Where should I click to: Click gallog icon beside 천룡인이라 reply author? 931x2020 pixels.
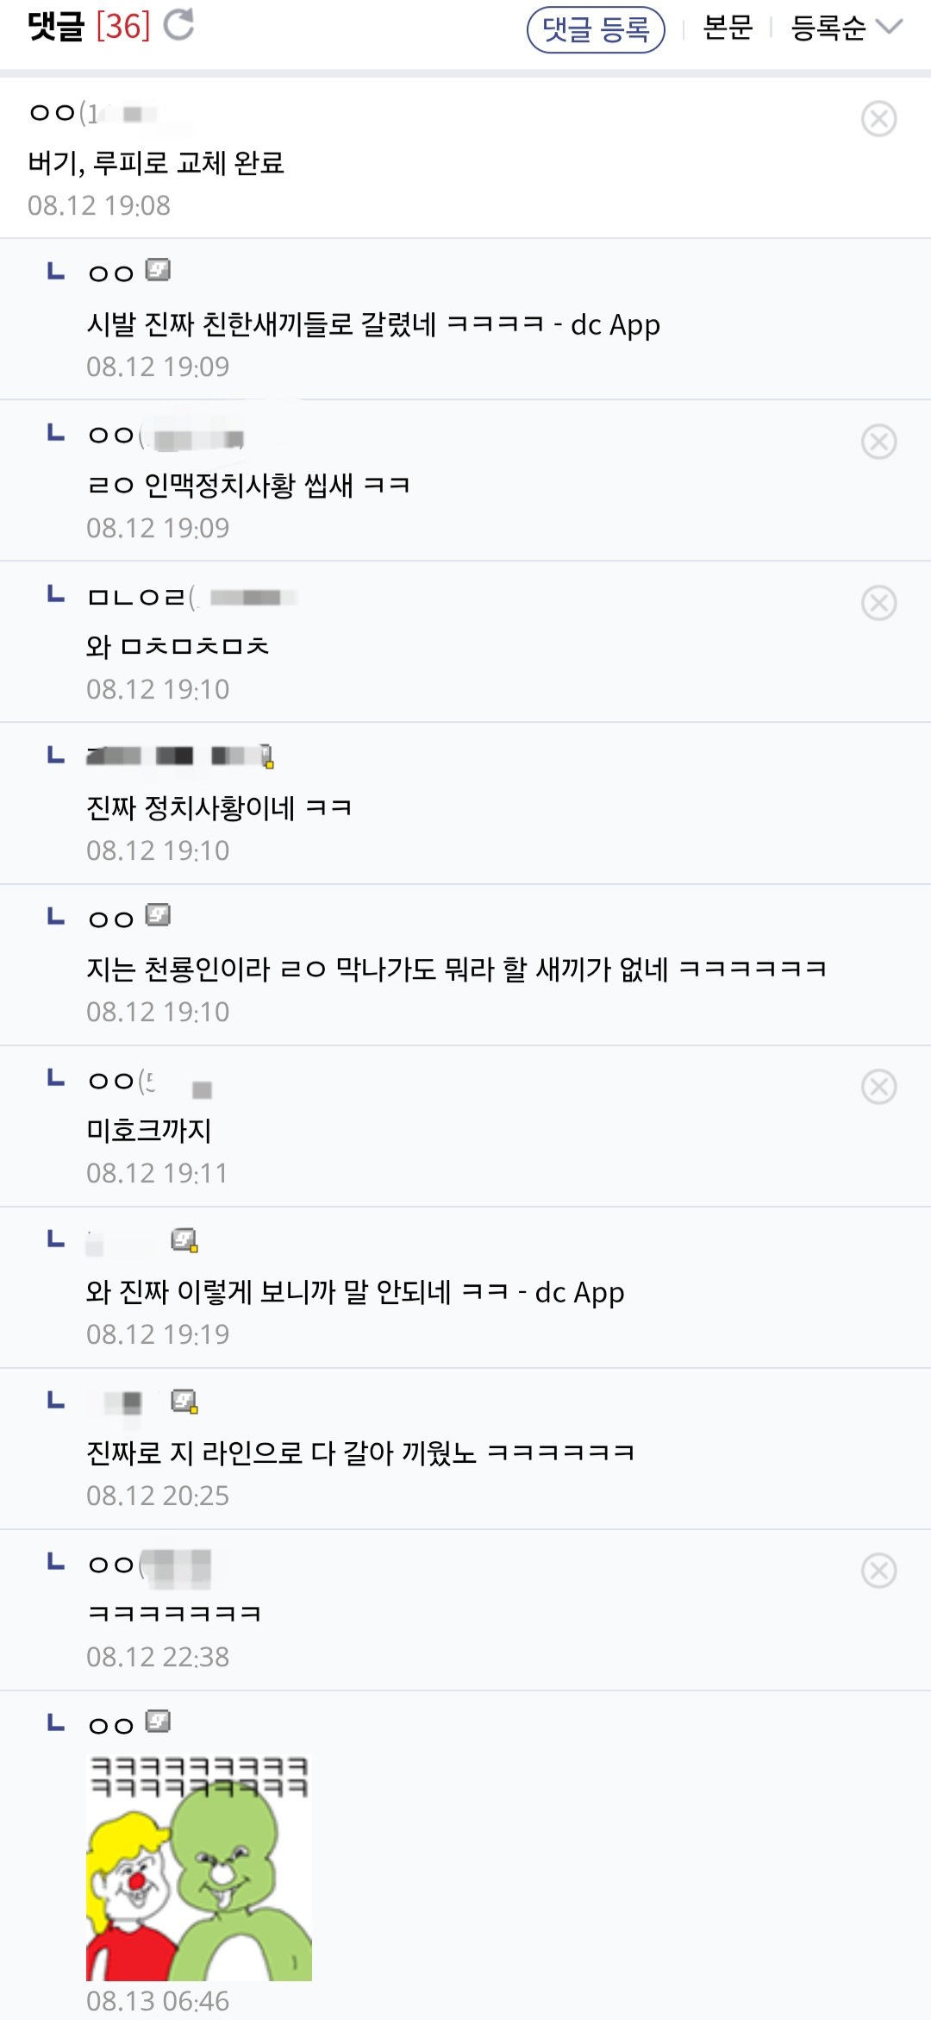158,915
